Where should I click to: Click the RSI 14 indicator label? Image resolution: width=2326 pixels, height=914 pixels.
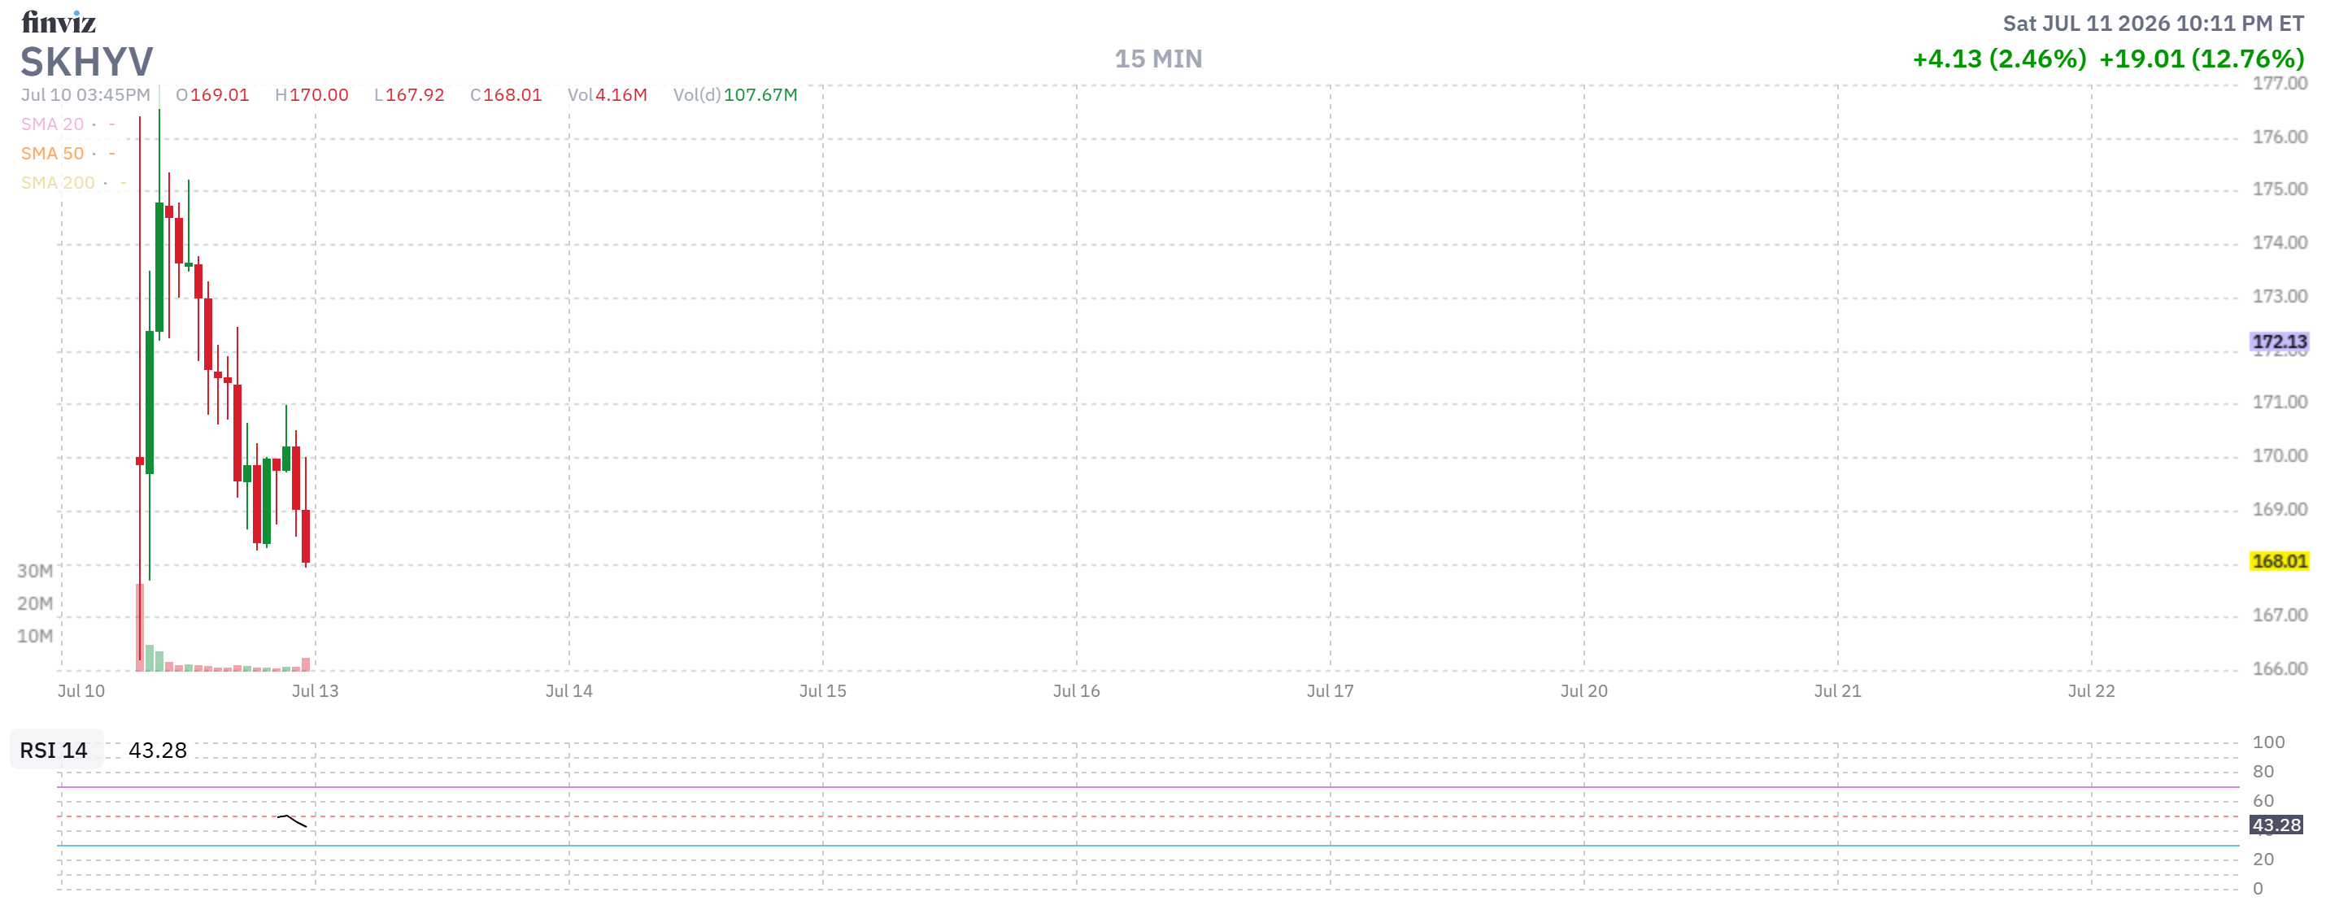click(54, 750)
